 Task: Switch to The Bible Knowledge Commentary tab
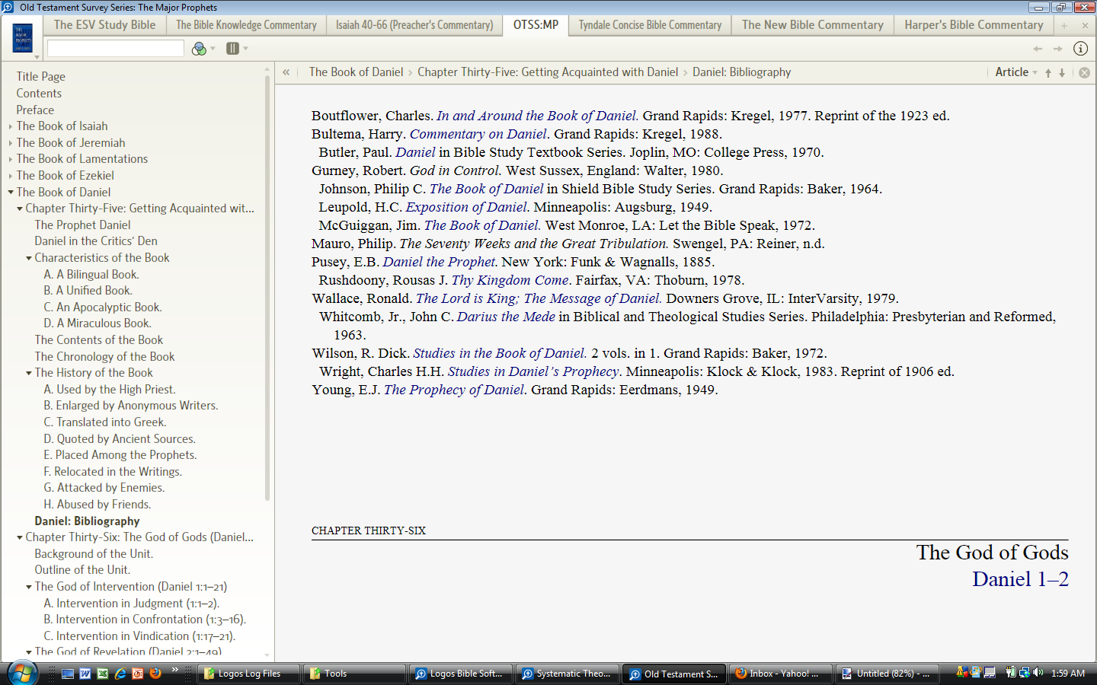pyautogui.click(x=246, y=25)
